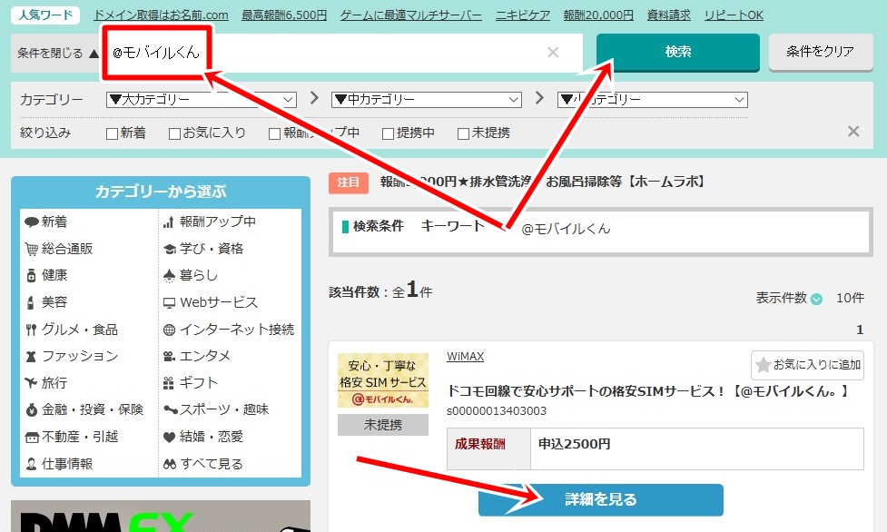
Task: Click the 未提携 status label under thumbnail
Action: [383, 425]
